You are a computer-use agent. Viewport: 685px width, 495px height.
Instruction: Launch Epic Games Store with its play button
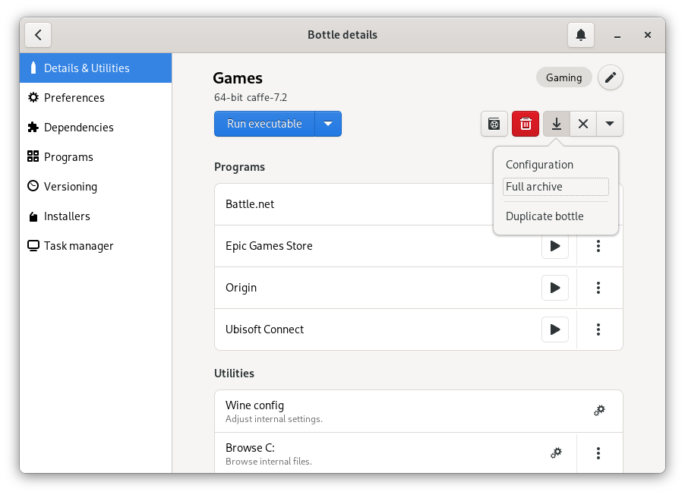[554, 245]
